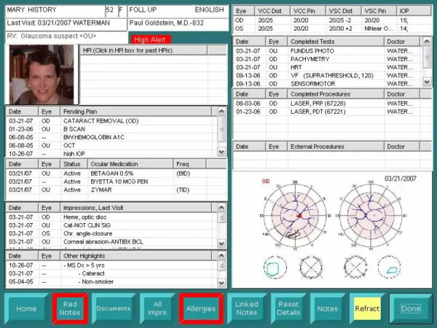Click the teal trapezoid sketch at far right

[390, 268]
